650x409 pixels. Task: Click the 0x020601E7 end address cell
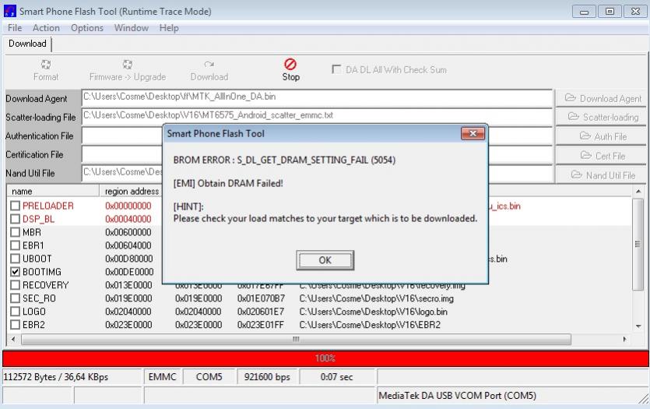(261, 312)
